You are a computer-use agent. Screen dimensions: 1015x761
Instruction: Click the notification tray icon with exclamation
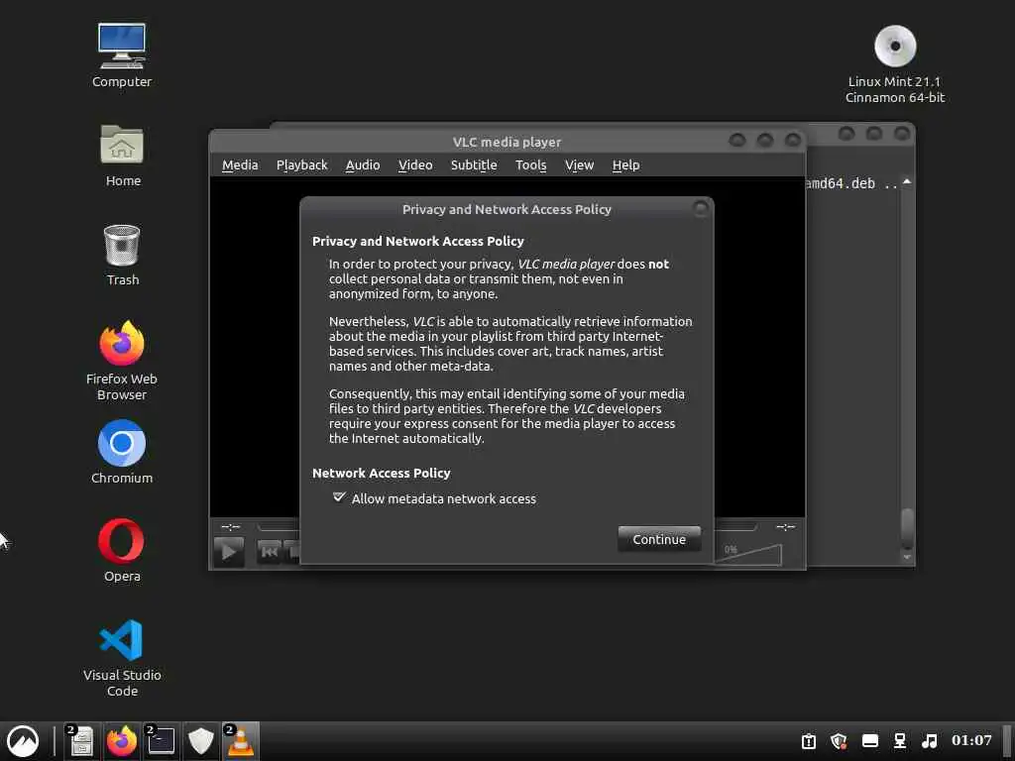[809, 741]
